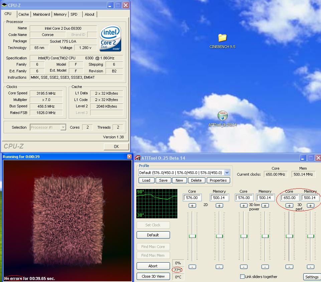Click plus under 3D perf Memory
The image size is (321, 282).
pyautogui.click(x=311, y=206)
